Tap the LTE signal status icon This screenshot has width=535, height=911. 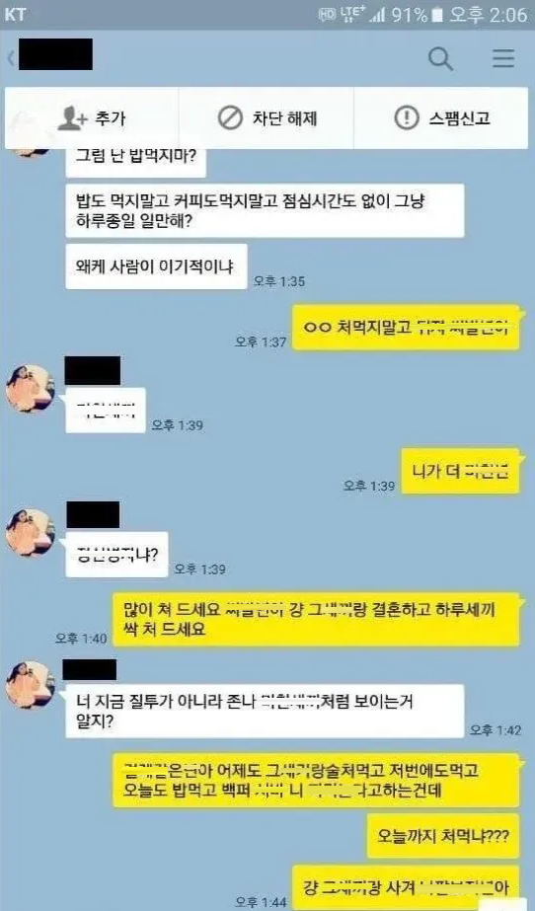(362, 15)
